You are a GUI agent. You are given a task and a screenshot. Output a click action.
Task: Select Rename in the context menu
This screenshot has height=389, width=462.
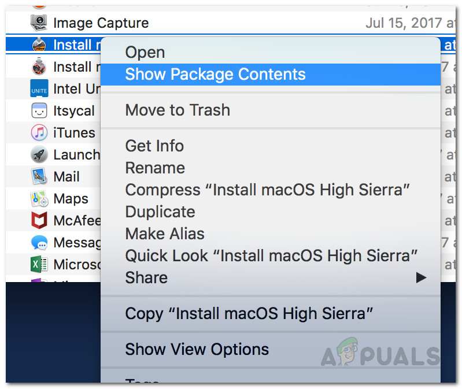[x=155, y=168]
